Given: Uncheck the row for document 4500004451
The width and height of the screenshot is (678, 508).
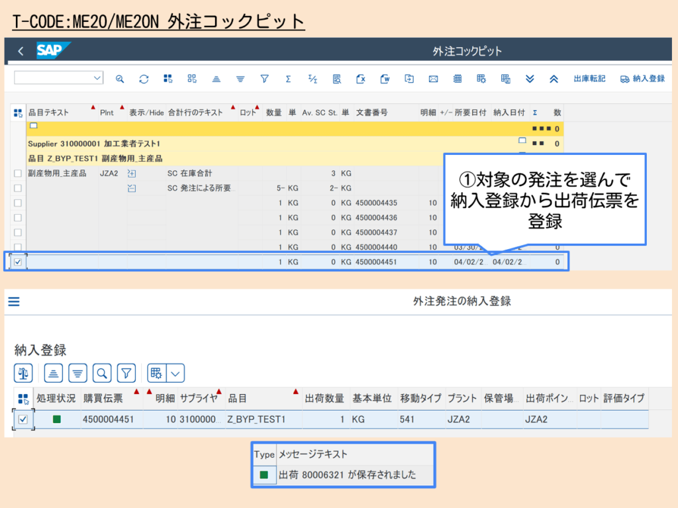Looking at the screenshot, I should click(18, 262).
